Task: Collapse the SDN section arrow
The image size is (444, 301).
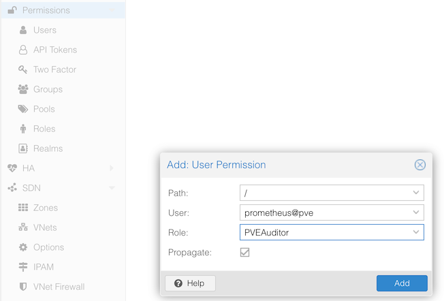Action: [x=112, y=188]
